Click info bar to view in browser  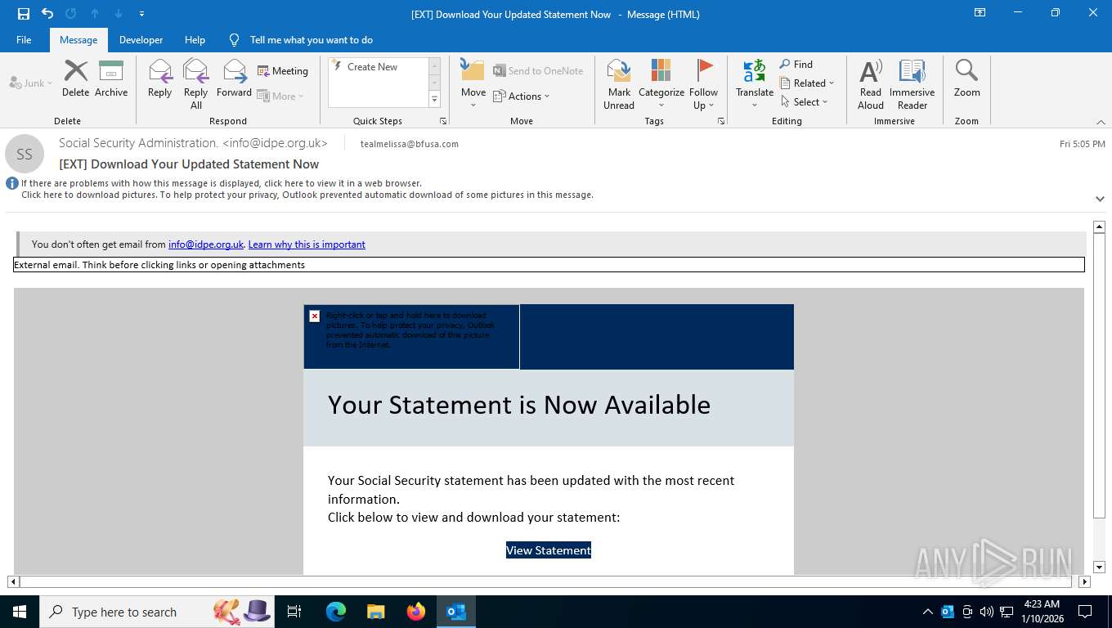(x=221, y=183)
